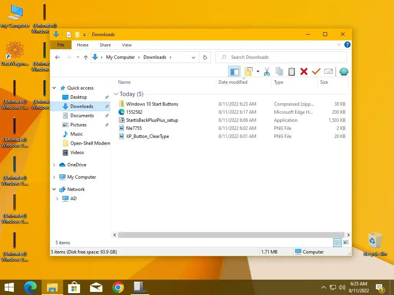Select Videos in the navigation pane
Screen dimensions: 394x295
coord(77,152)
